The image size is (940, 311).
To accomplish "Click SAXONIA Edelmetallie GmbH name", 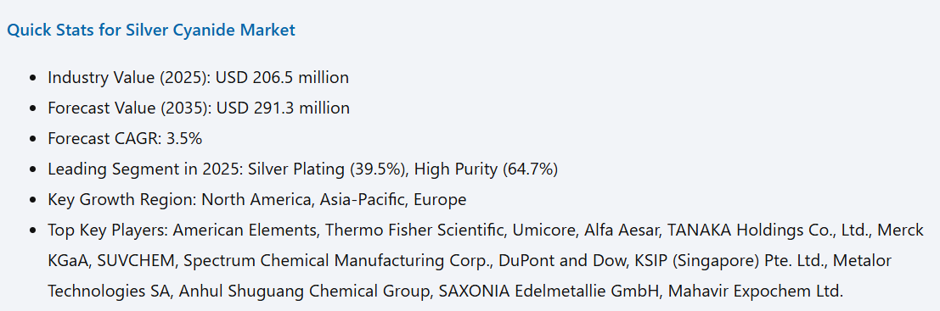I will click(549, 292).
